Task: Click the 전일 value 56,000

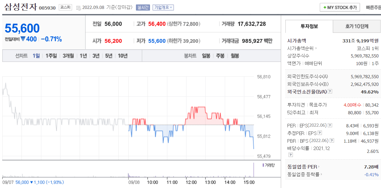Action: [x=113, y=24]
